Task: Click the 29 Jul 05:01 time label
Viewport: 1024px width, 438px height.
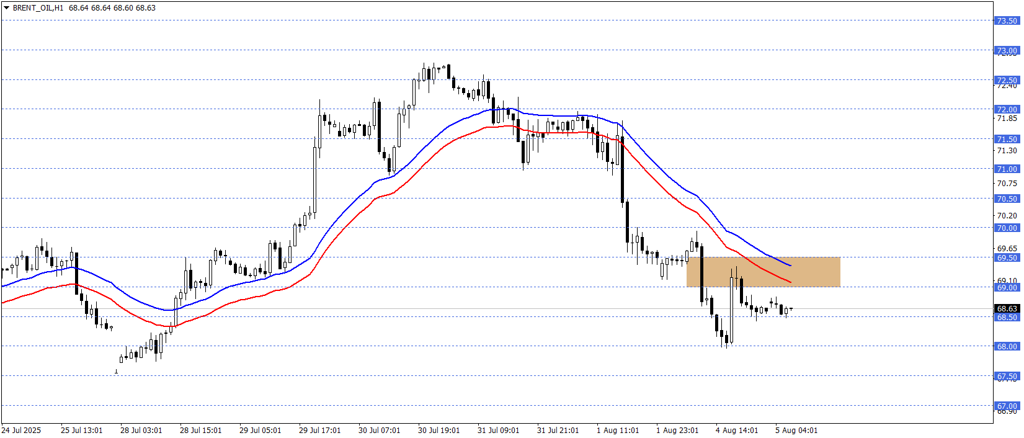Action: point(260,430)
